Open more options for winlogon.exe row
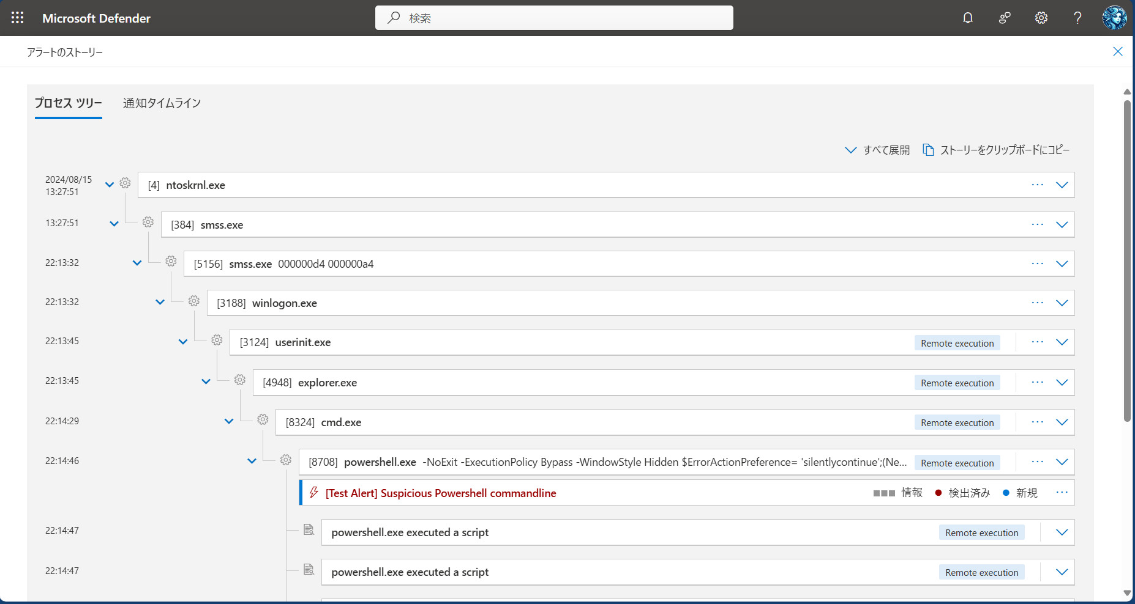Image resolution: width=1135 pixels, height=604 pixels. tap(1037, 303)
